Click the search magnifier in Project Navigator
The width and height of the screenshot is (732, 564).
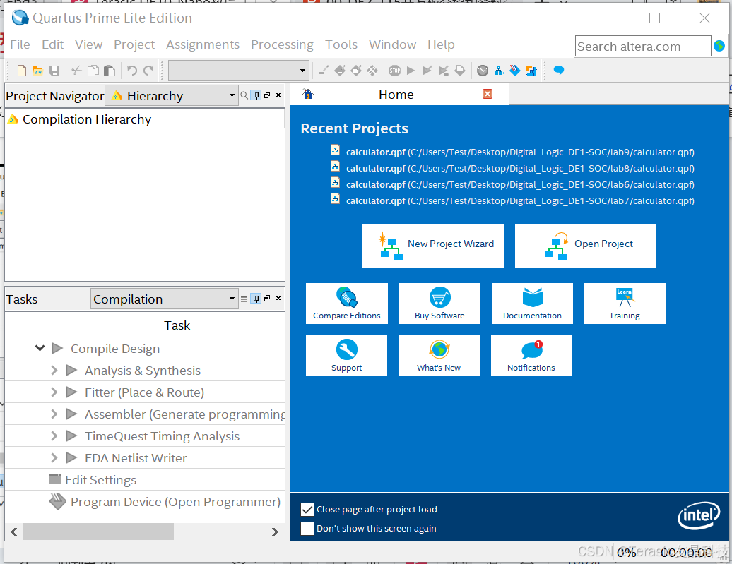(x=244, y=95)
